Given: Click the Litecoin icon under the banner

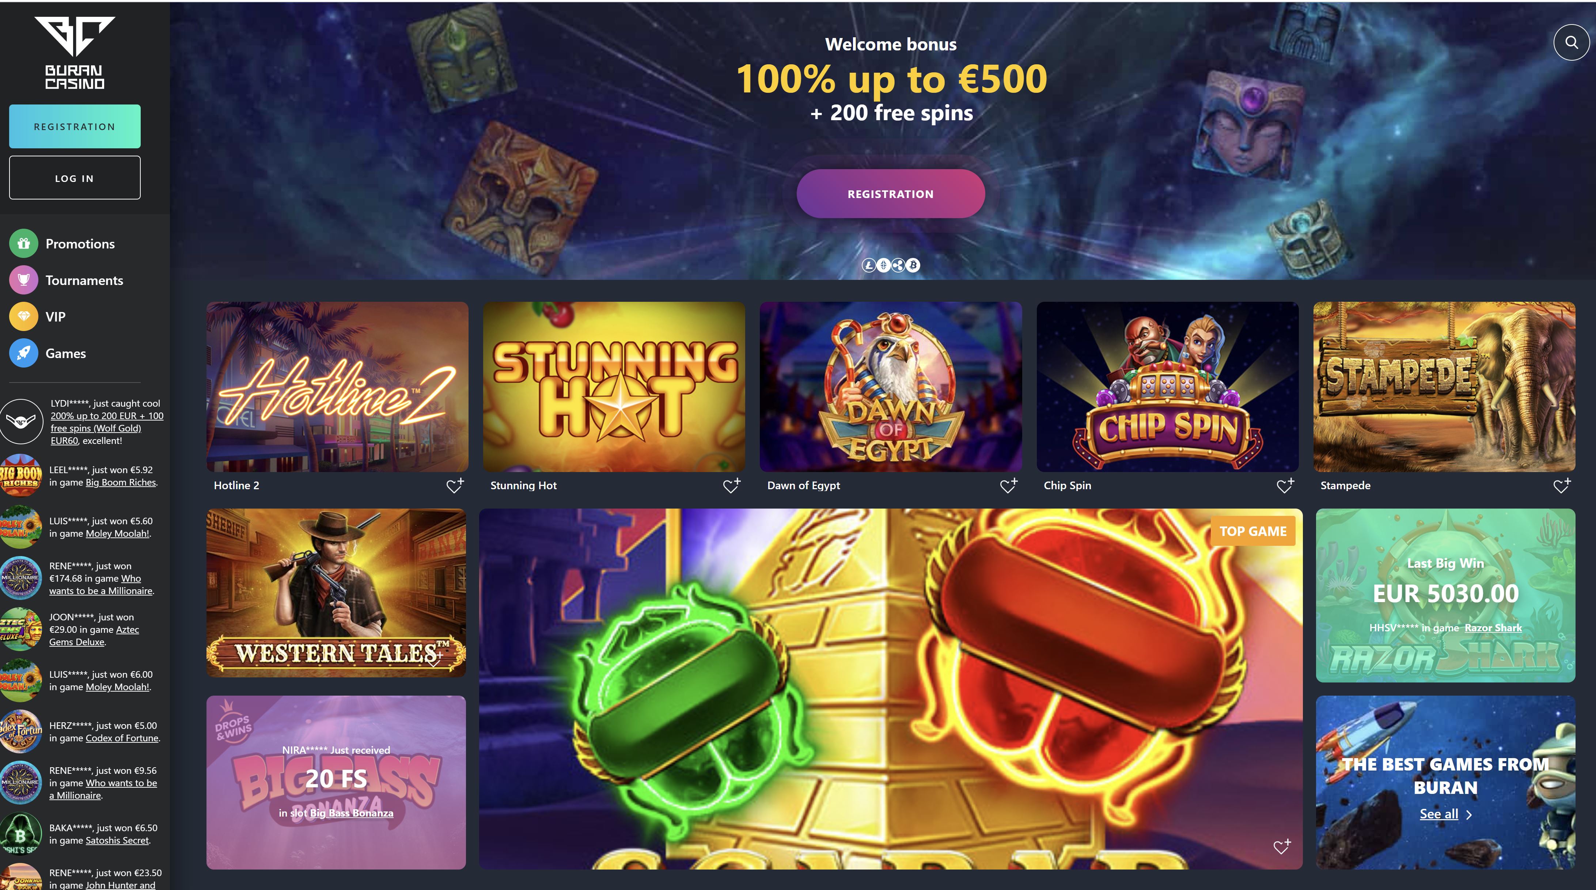Looking at the screenshot, I should 869,265.
